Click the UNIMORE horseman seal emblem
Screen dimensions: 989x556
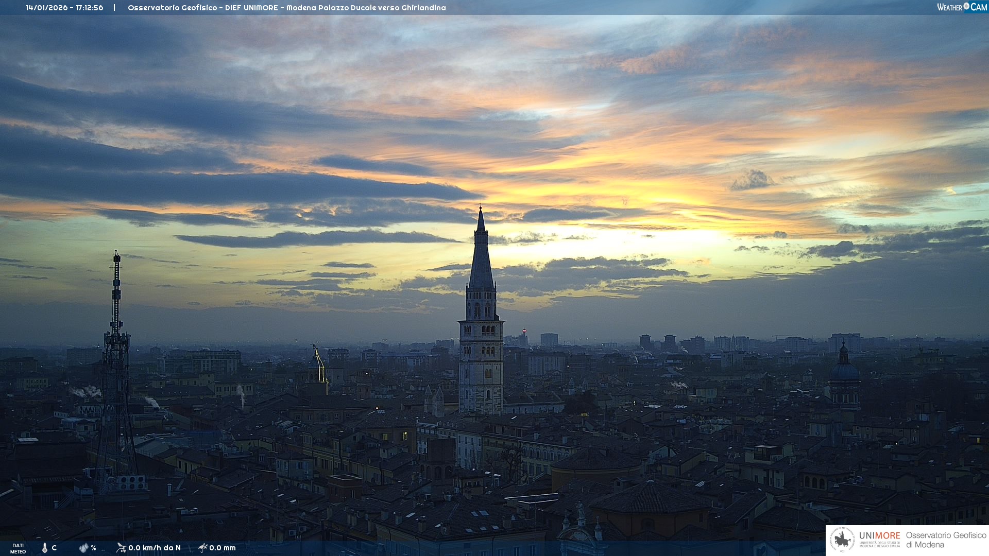(x=843, y=540)
